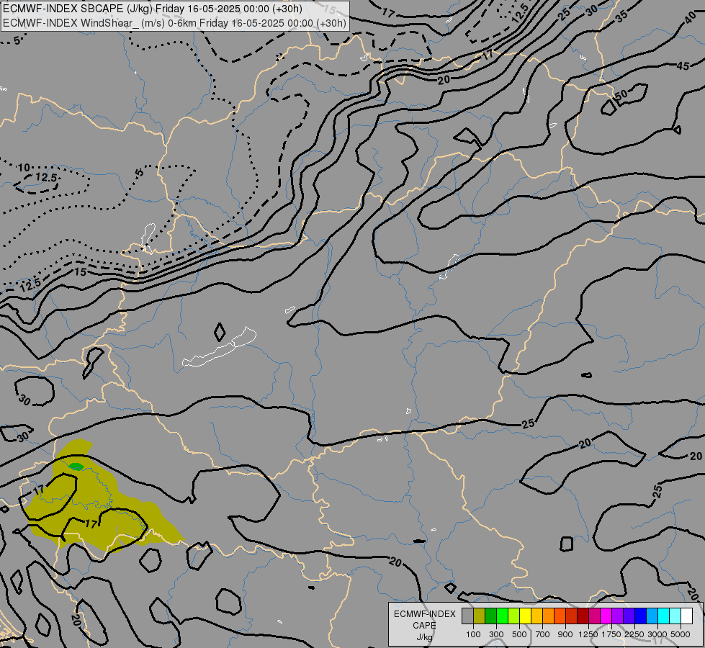Click the bright magenta legend swatch above 1750
This screenshot has height=648, width=705.
tap(606, 616)
